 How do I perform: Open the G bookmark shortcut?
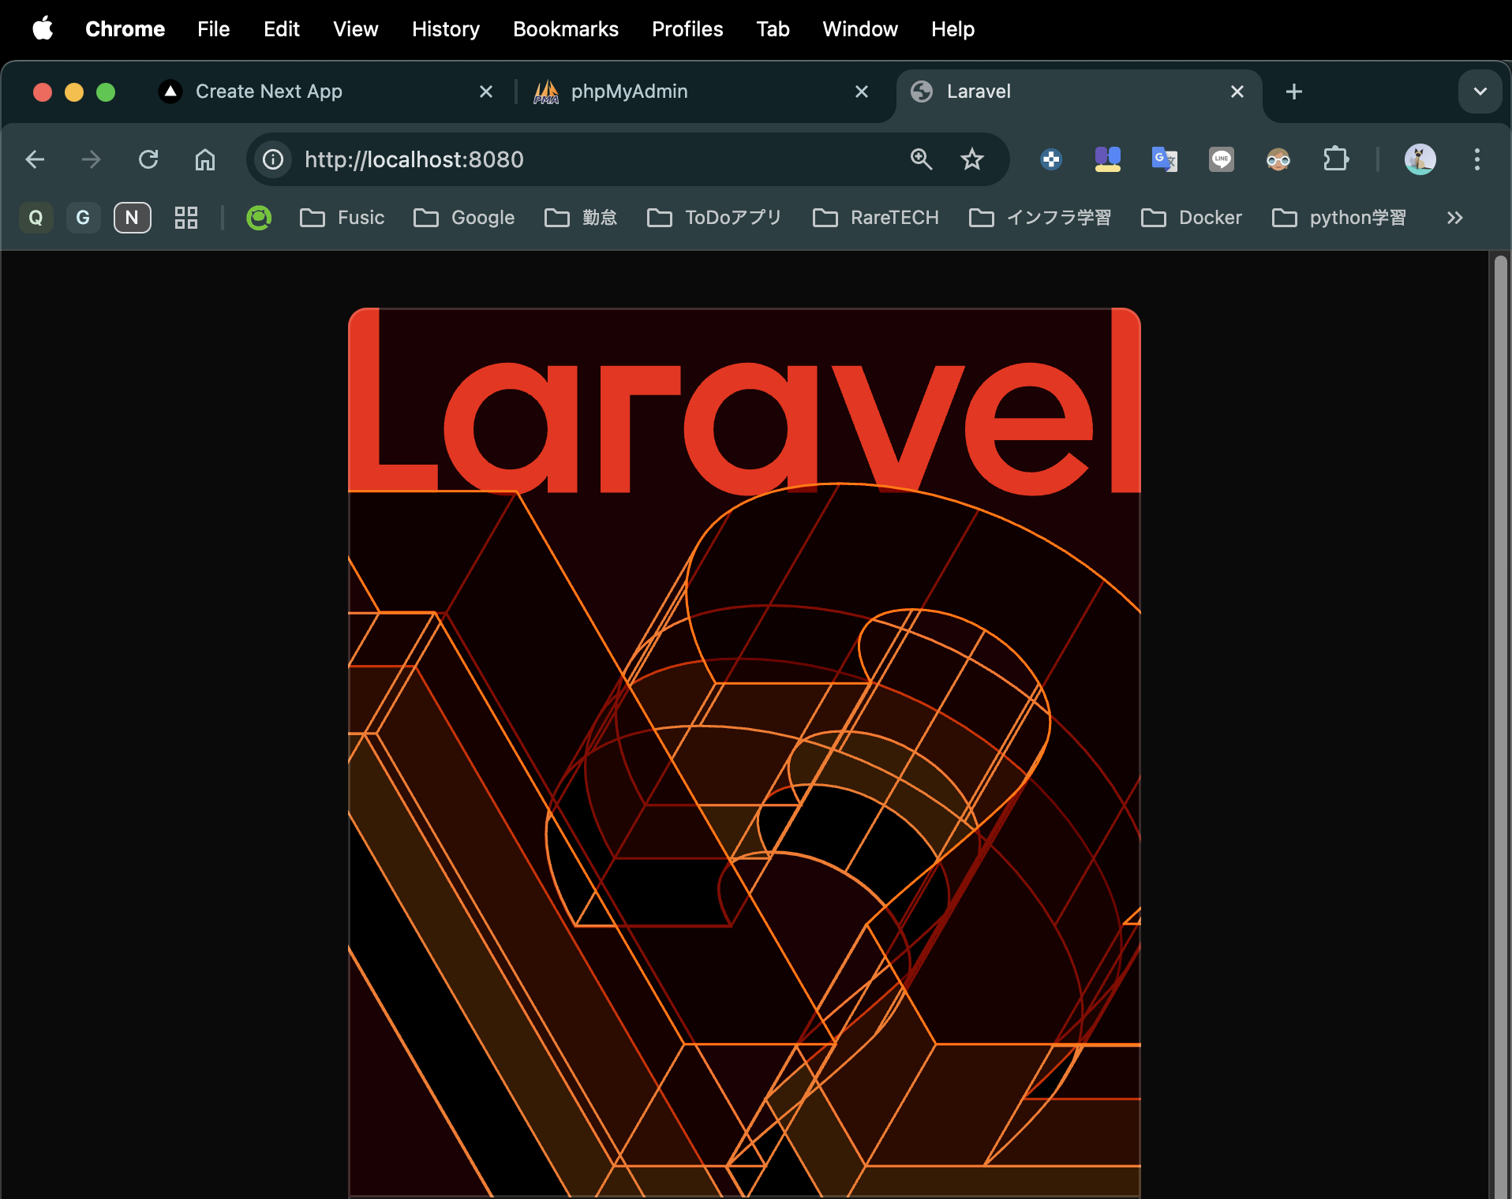84,218
